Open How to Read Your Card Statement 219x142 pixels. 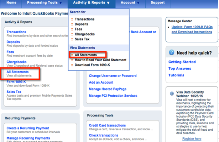tap(100, 60)
